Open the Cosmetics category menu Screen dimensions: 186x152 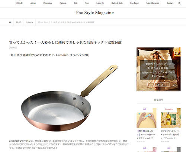tap(48, 3)
